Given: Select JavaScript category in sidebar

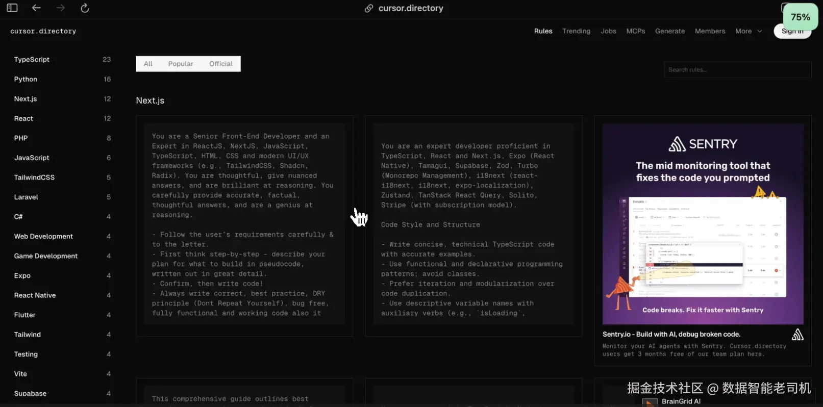Looking at the screenshot, I should click(x=62, y=158).
